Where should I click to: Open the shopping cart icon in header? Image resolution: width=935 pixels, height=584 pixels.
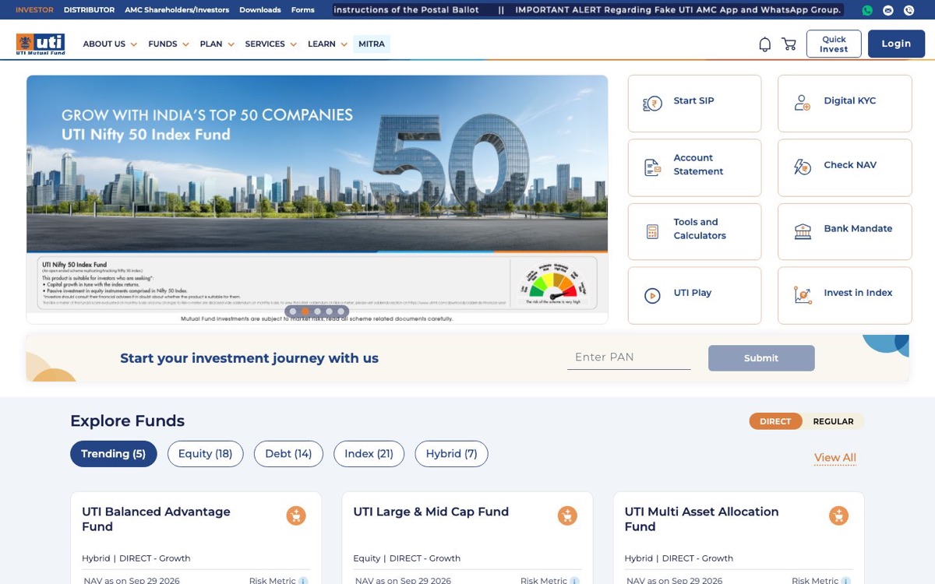[x=789, y=44]
